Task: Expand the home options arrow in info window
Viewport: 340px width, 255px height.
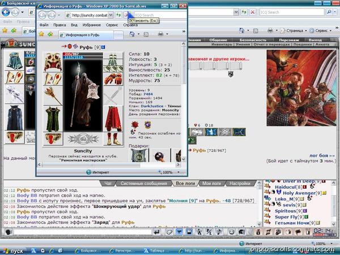Action: tap(138, 34)
